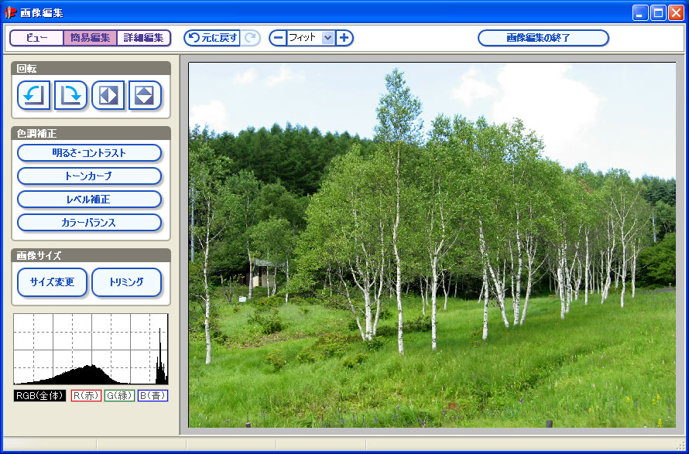Open カラーバランス adjustment
Image resolution: width=689 pixels, height=454 pixels.
(90, 223)
